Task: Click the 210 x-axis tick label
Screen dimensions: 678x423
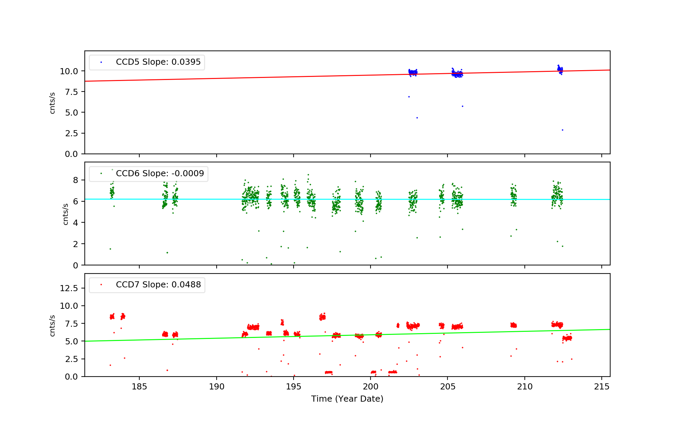Action: pyautogui.click(x=525, y=387)
